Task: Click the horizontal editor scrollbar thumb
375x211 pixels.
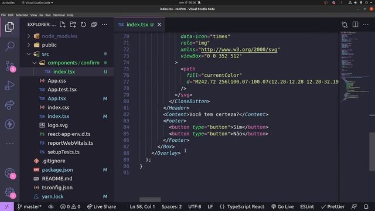Action: [x=150, y=199]
